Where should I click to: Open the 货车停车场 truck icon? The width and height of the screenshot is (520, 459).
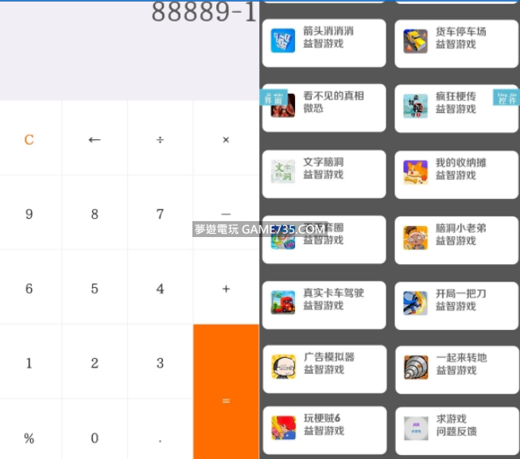pos(415,41)
